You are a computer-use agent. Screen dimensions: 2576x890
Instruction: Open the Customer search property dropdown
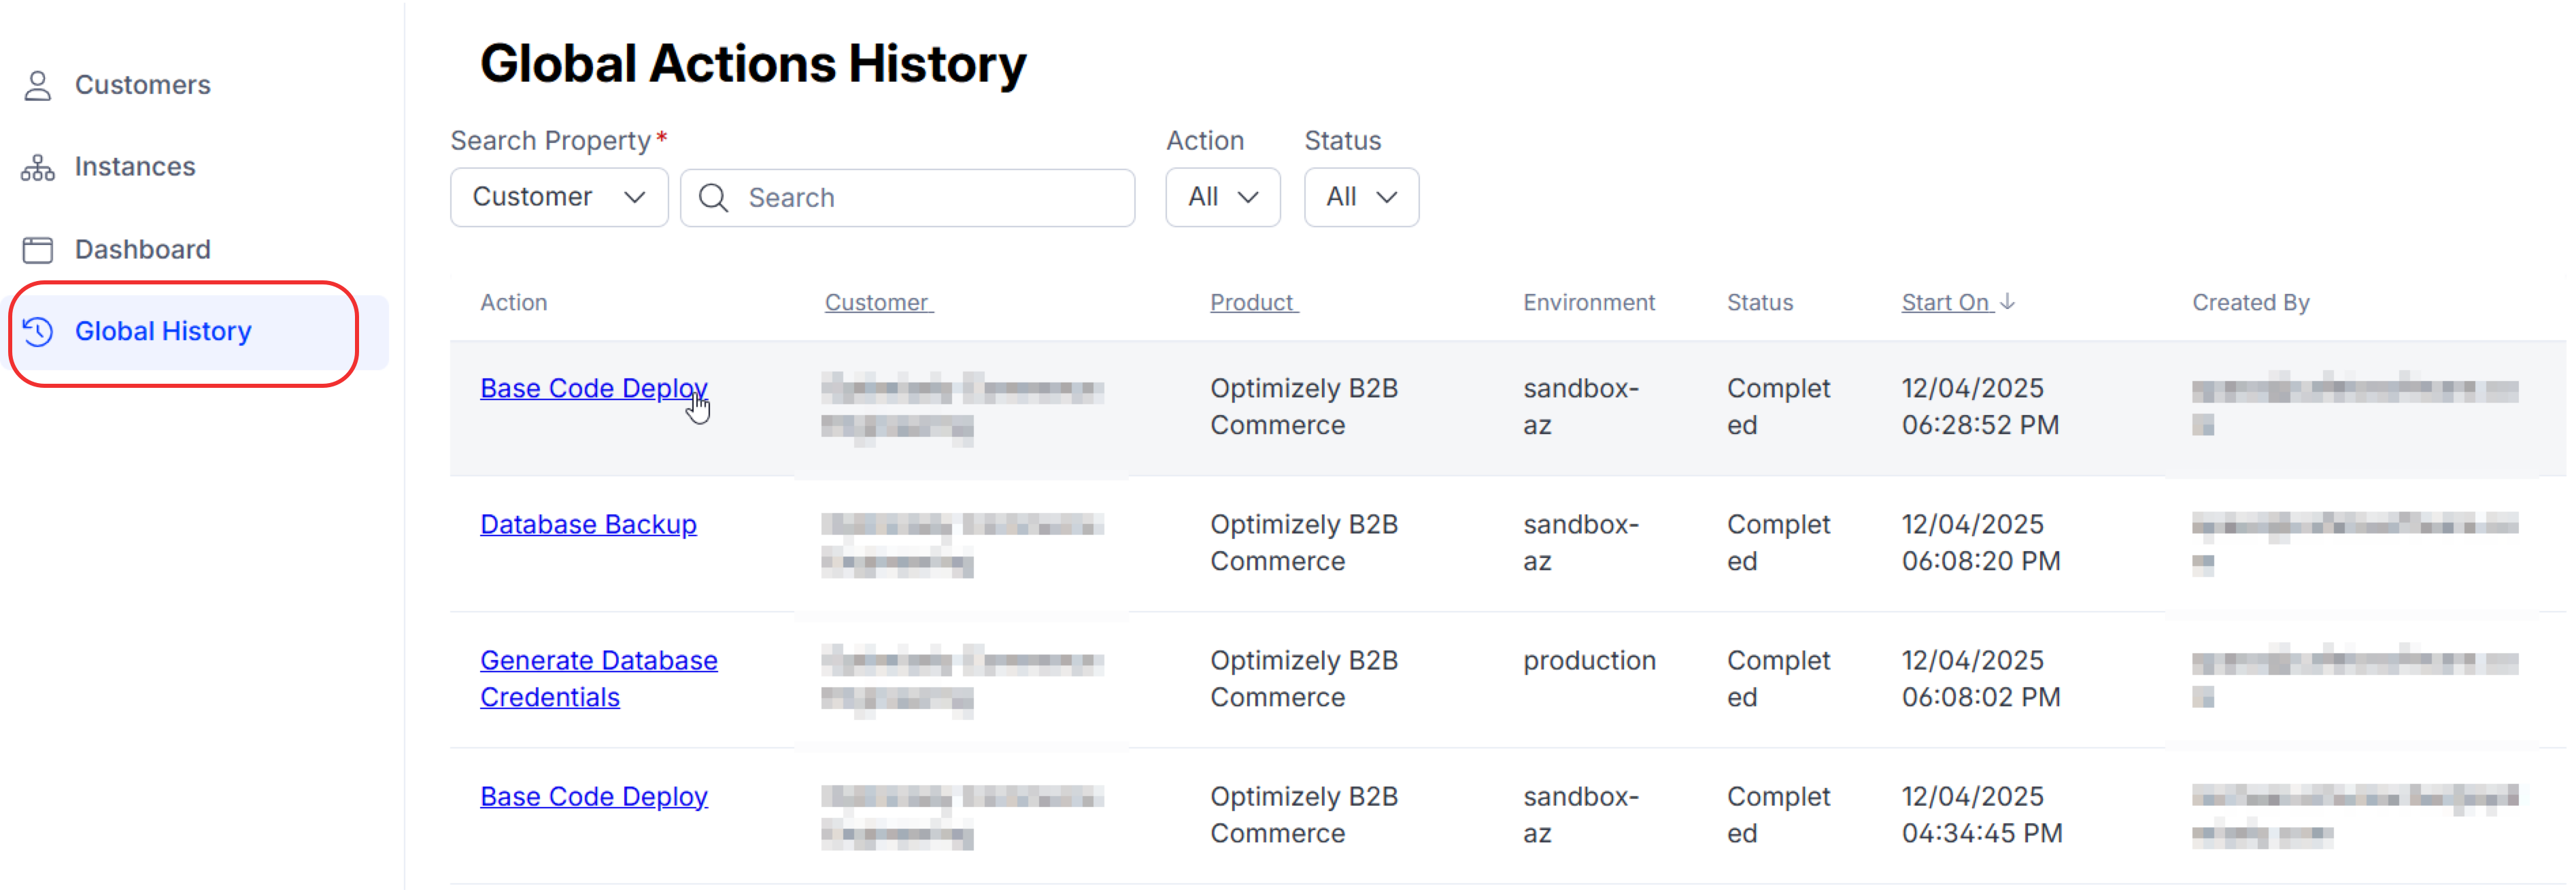click(x=558, y=197)
